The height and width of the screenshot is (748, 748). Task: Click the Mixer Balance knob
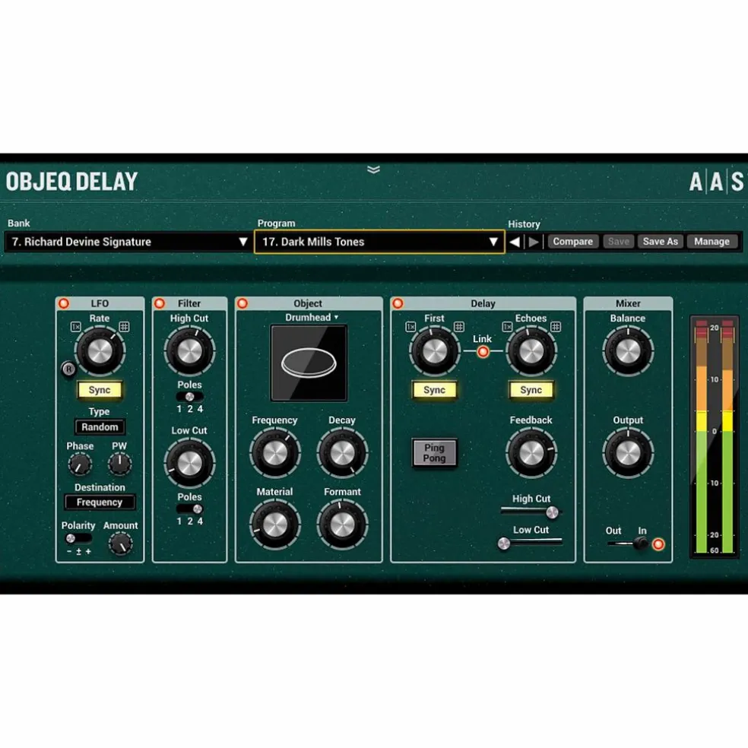coord(628,352)
